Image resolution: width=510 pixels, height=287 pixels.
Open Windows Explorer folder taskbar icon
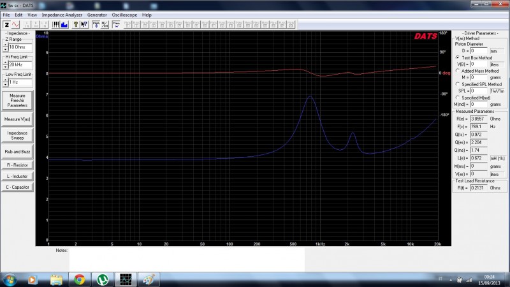click(x=56, y=279)
